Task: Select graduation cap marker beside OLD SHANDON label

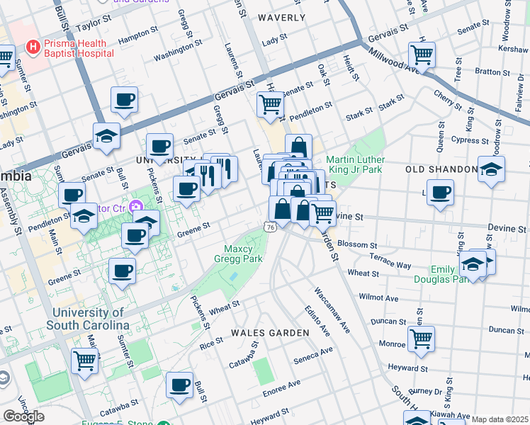Action: coord(492,172)
